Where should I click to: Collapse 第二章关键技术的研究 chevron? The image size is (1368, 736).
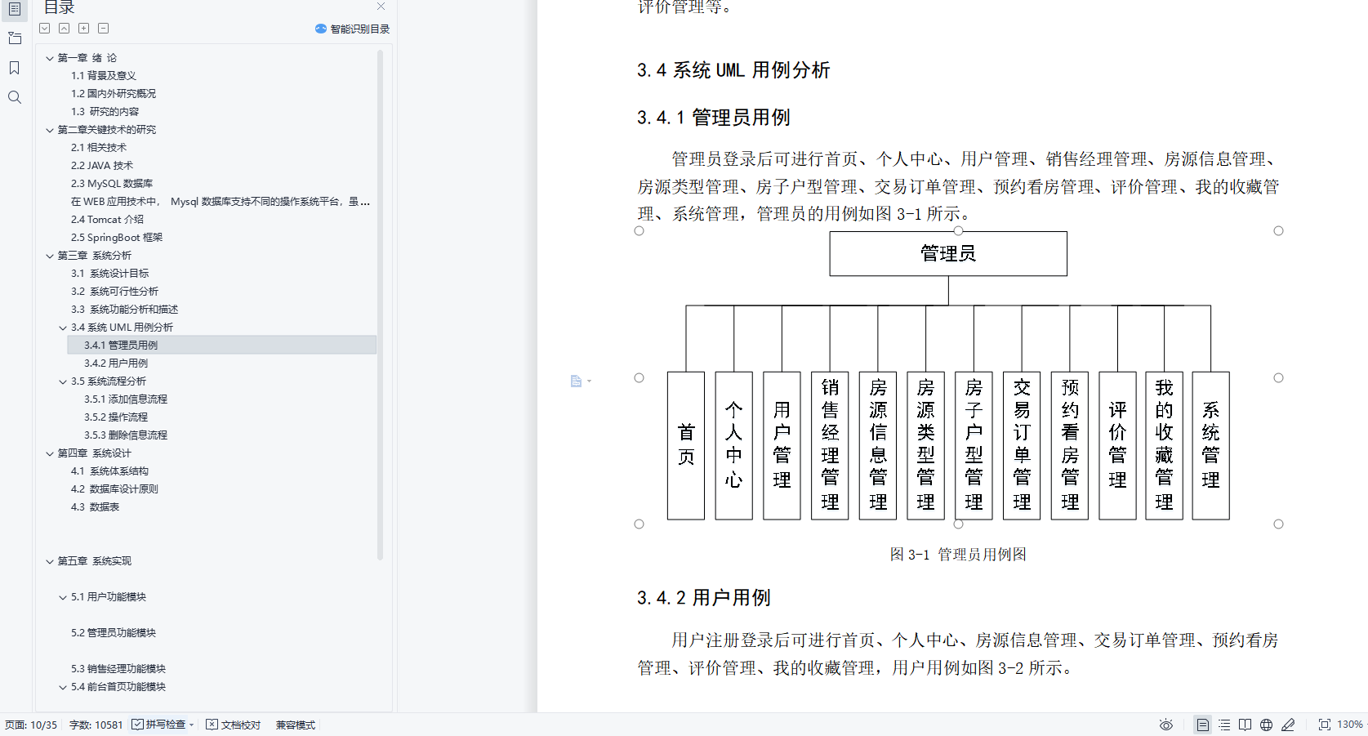(x=50, y=130)
